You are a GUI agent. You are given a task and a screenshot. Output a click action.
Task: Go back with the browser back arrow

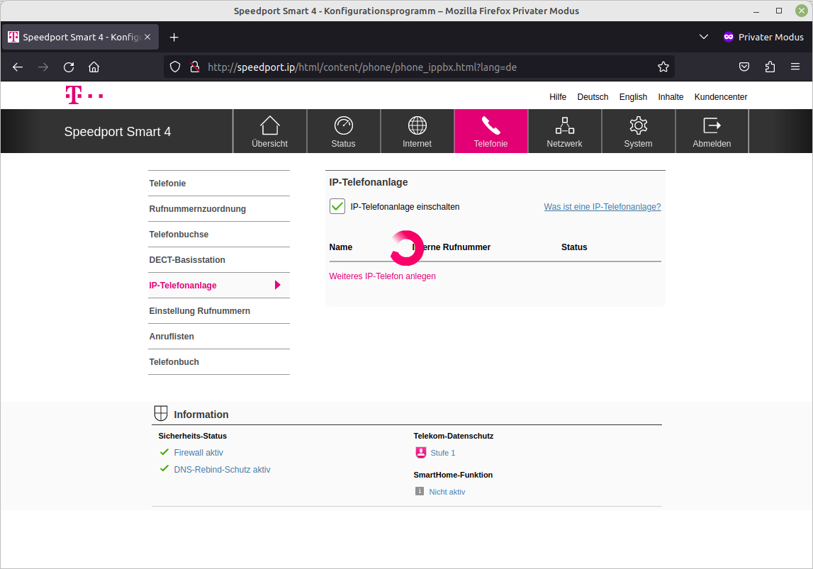18,67
